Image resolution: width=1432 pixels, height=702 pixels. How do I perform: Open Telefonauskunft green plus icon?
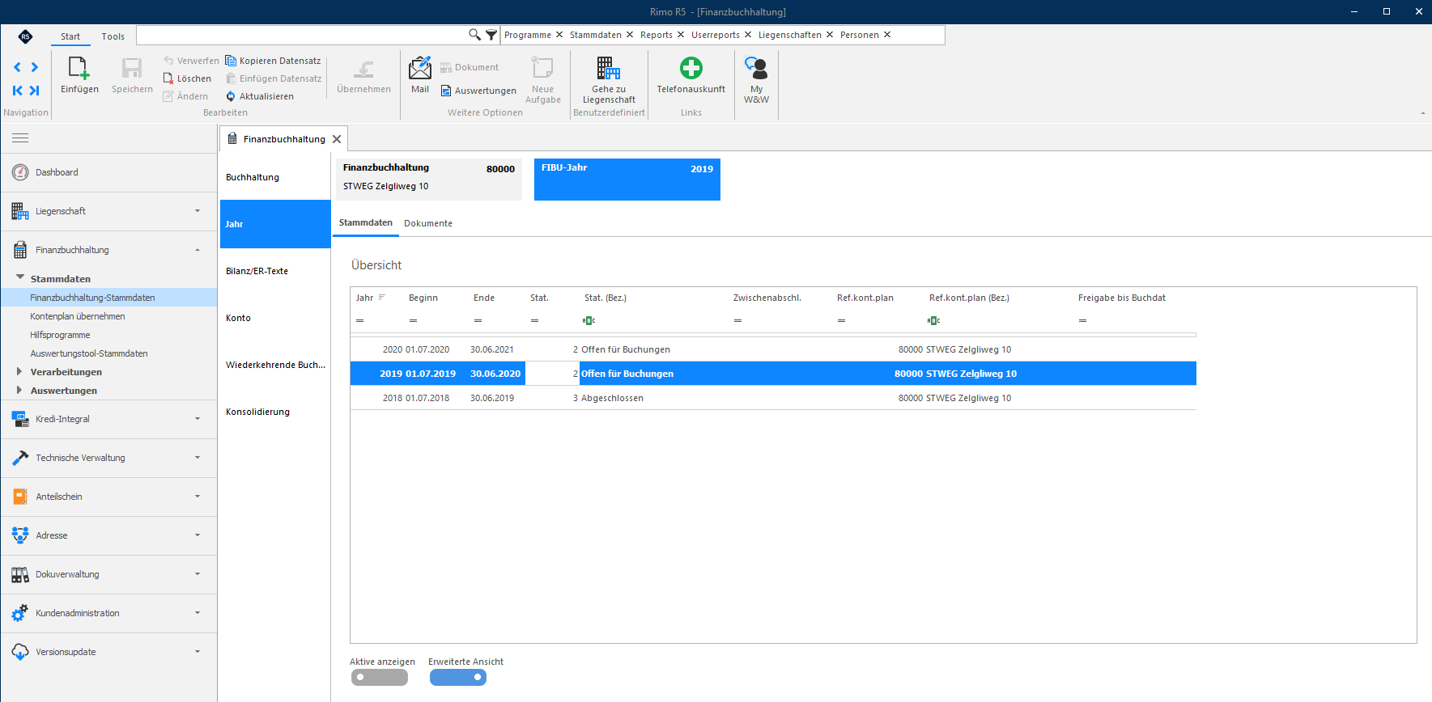[x=691, y=68]
